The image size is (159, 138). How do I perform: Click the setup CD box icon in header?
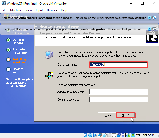click(152, 37)
